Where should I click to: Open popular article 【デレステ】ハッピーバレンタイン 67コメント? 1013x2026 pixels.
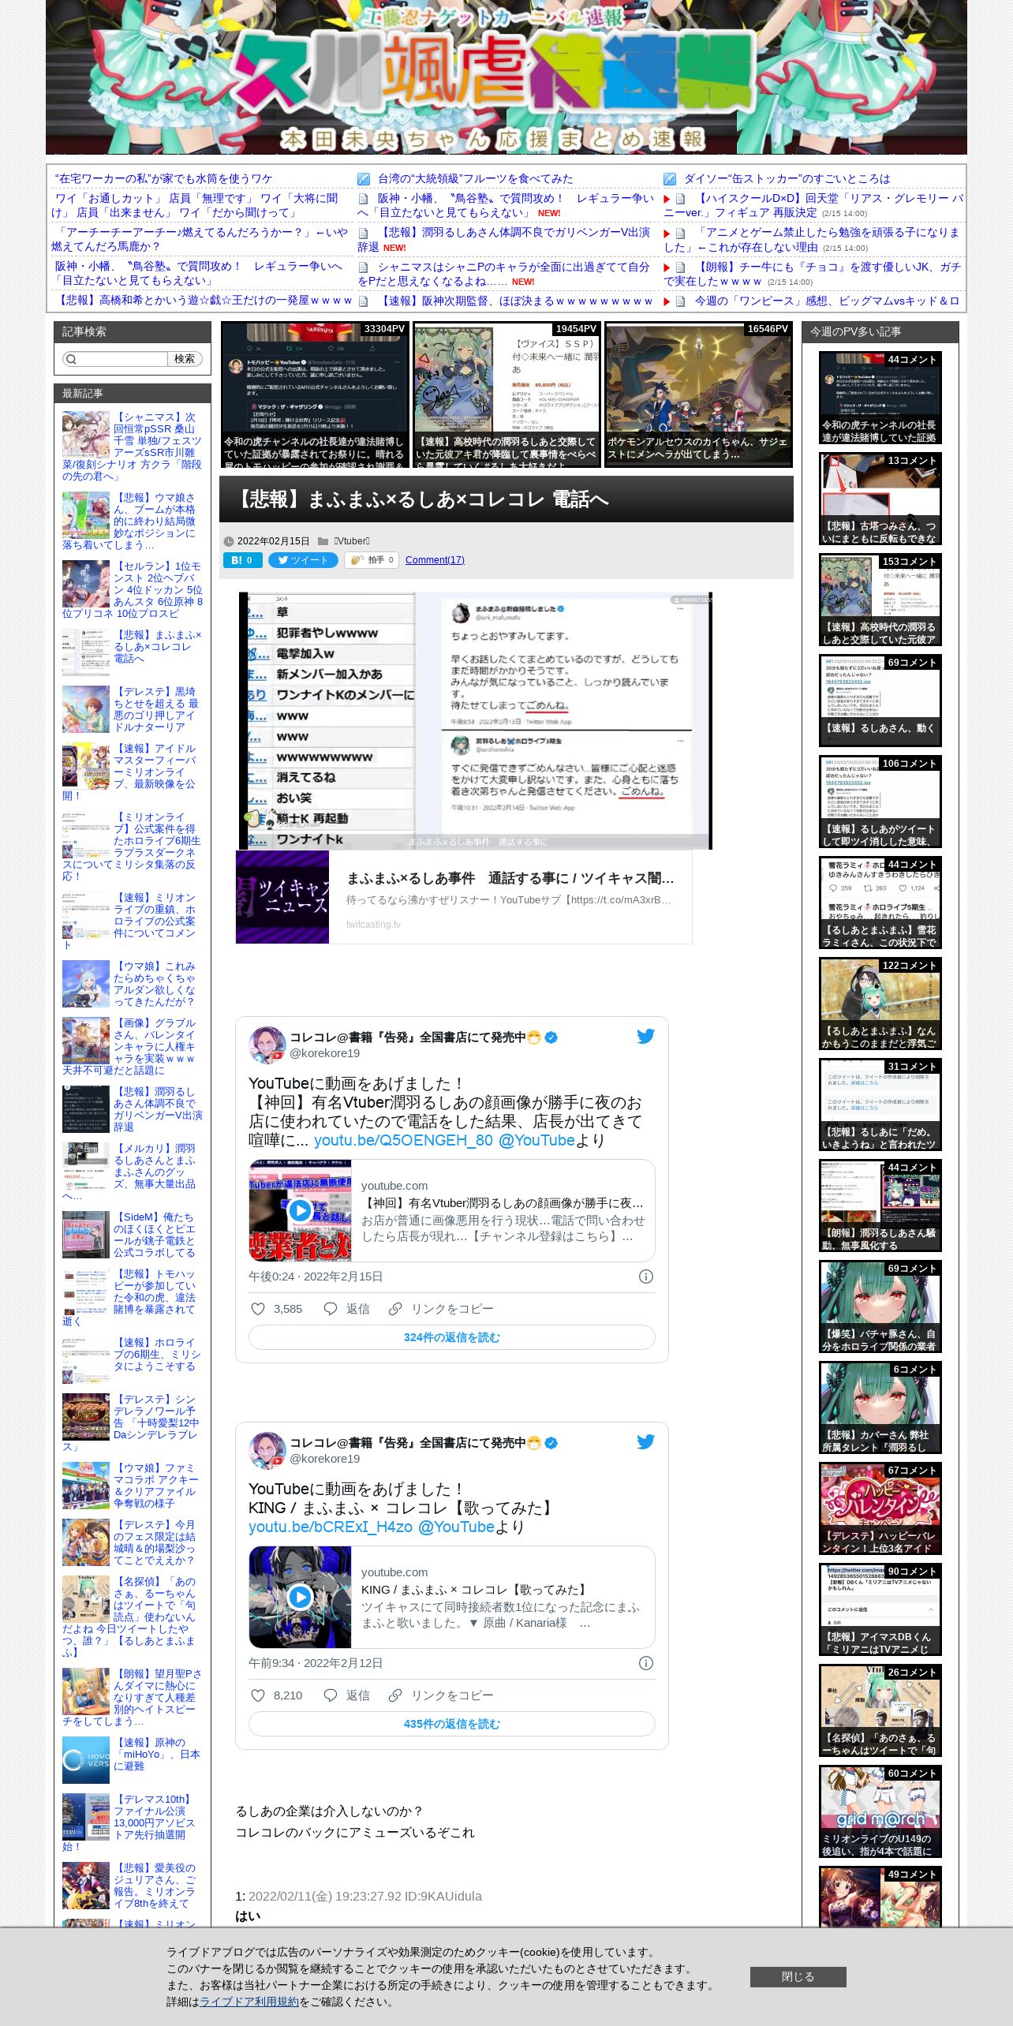click(880, 1509)
